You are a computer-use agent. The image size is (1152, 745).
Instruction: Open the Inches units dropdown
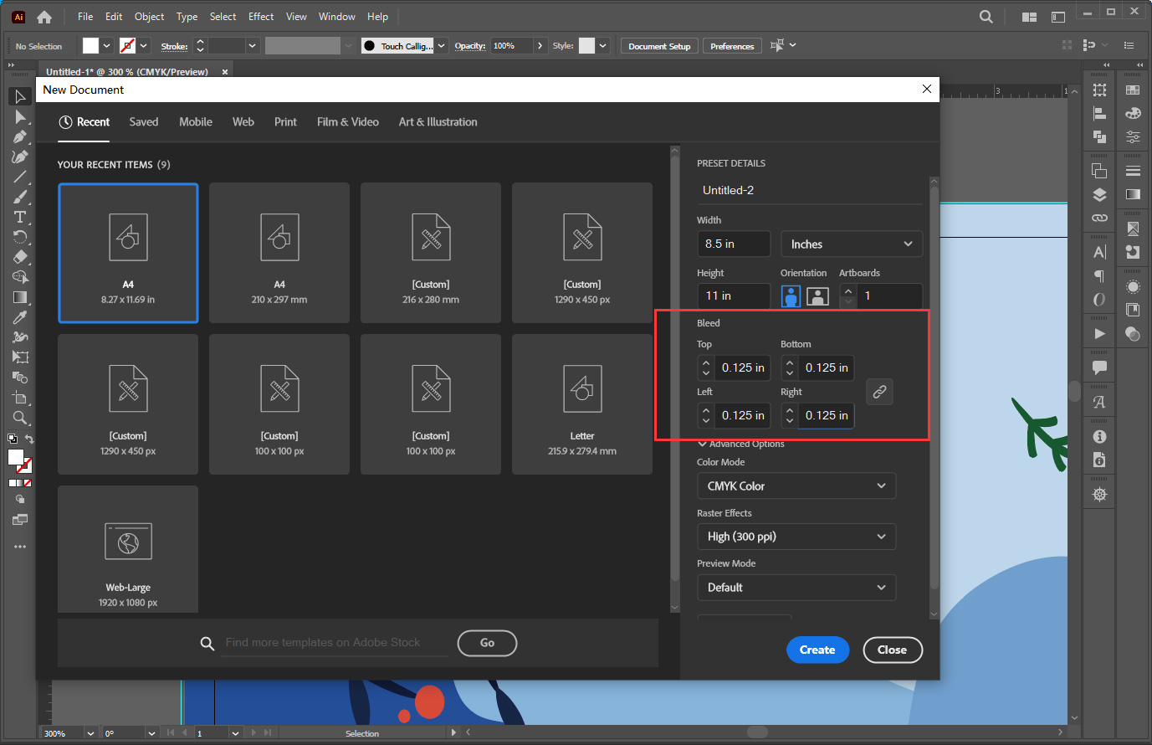852,244
